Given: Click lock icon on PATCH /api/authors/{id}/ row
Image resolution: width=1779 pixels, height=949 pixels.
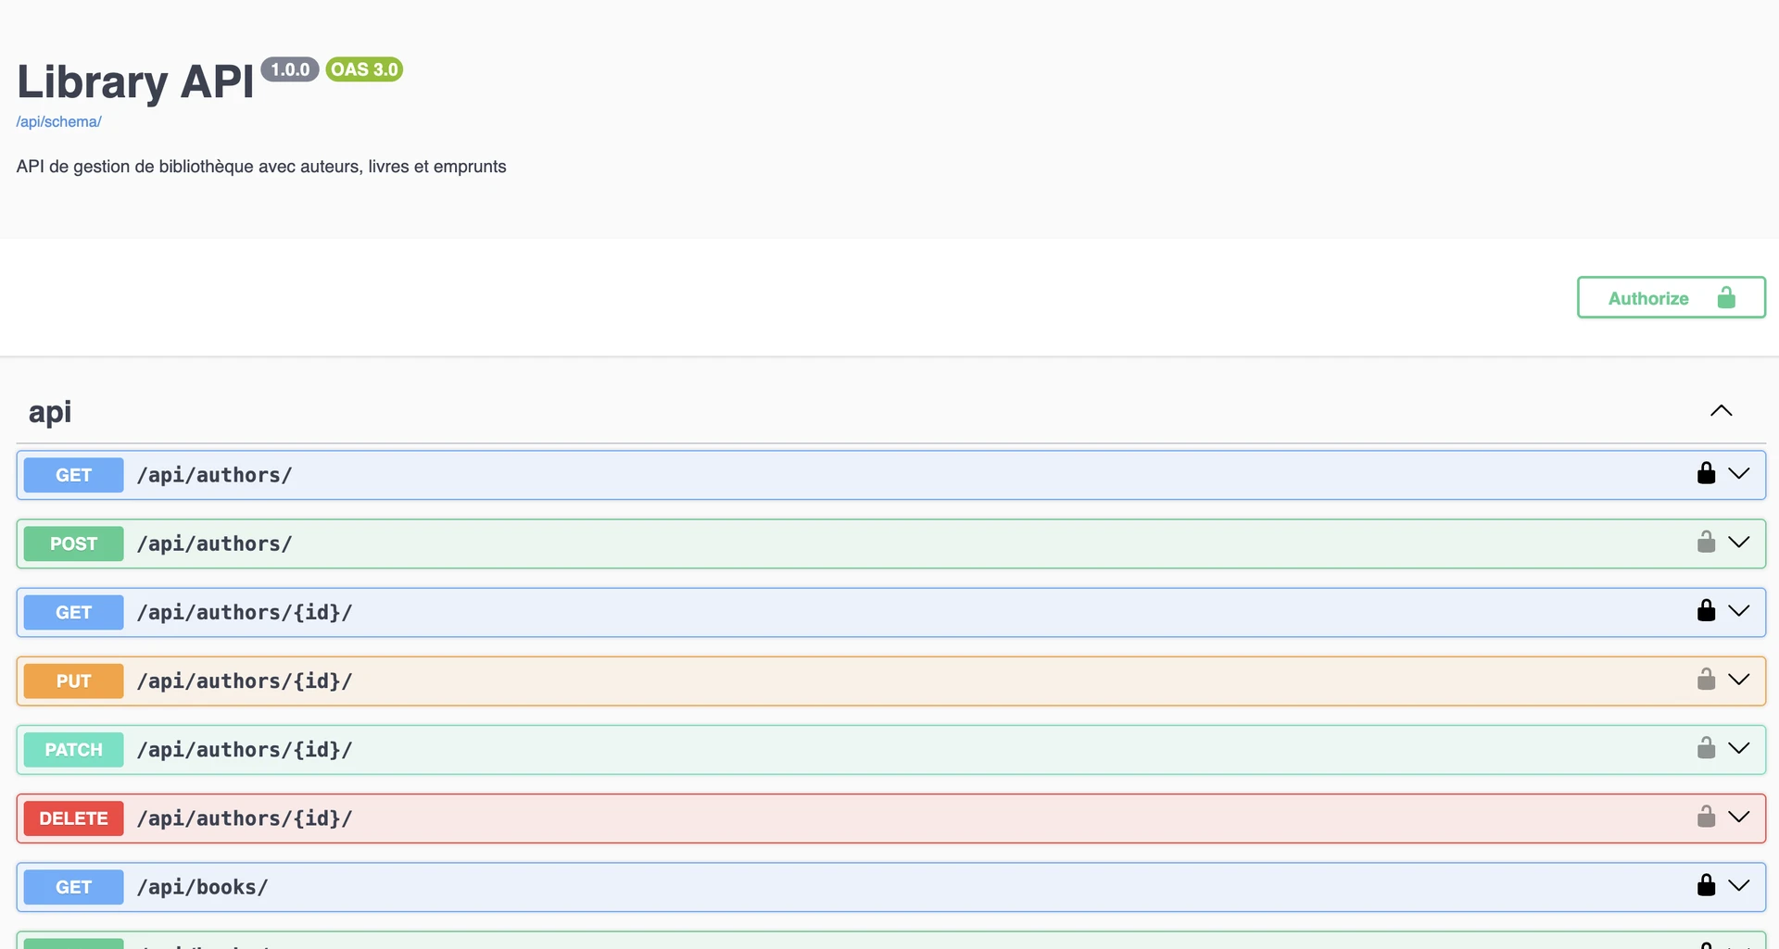Looking at the screenshot, I should point(1706,747).
